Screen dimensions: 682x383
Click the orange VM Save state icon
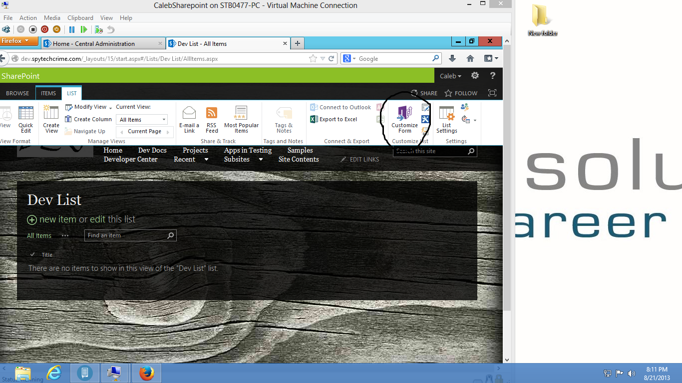(x=56, y=29)
